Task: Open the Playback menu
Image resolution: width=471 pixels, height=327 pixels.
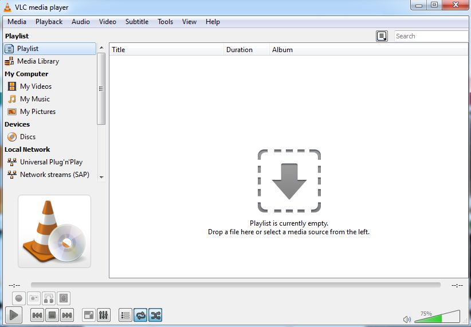Action: 49,22
